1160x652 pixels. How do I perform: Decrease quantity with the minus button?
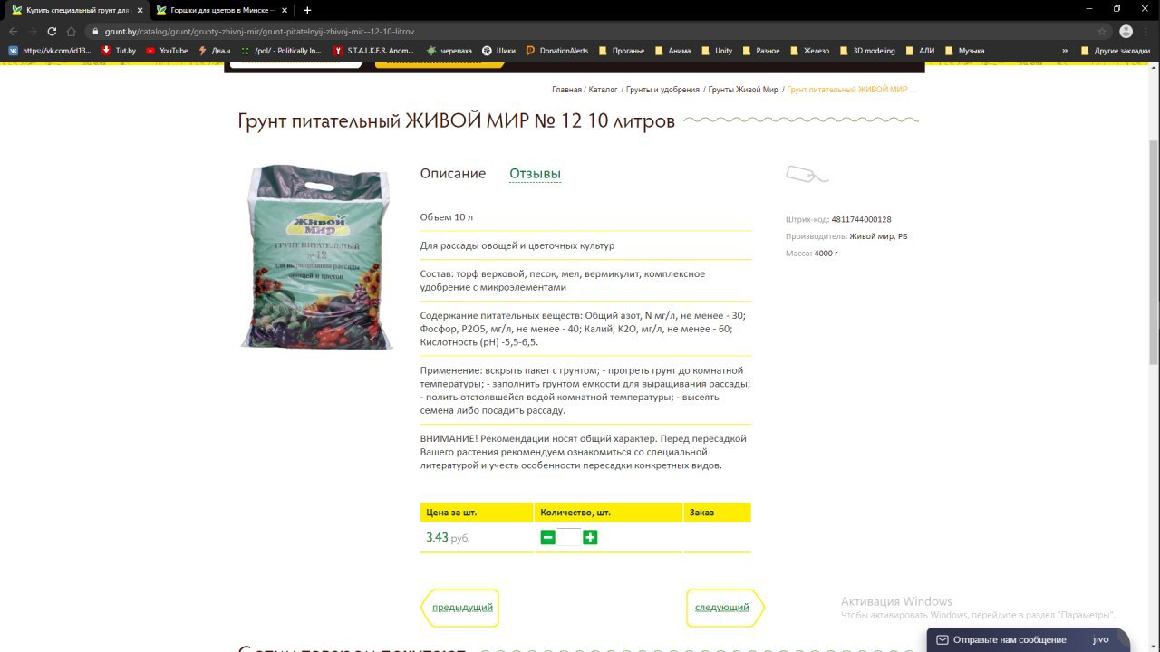547,537
